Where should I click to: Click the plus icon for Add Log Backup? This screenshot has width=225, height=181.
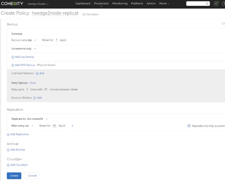coord(13,57)
